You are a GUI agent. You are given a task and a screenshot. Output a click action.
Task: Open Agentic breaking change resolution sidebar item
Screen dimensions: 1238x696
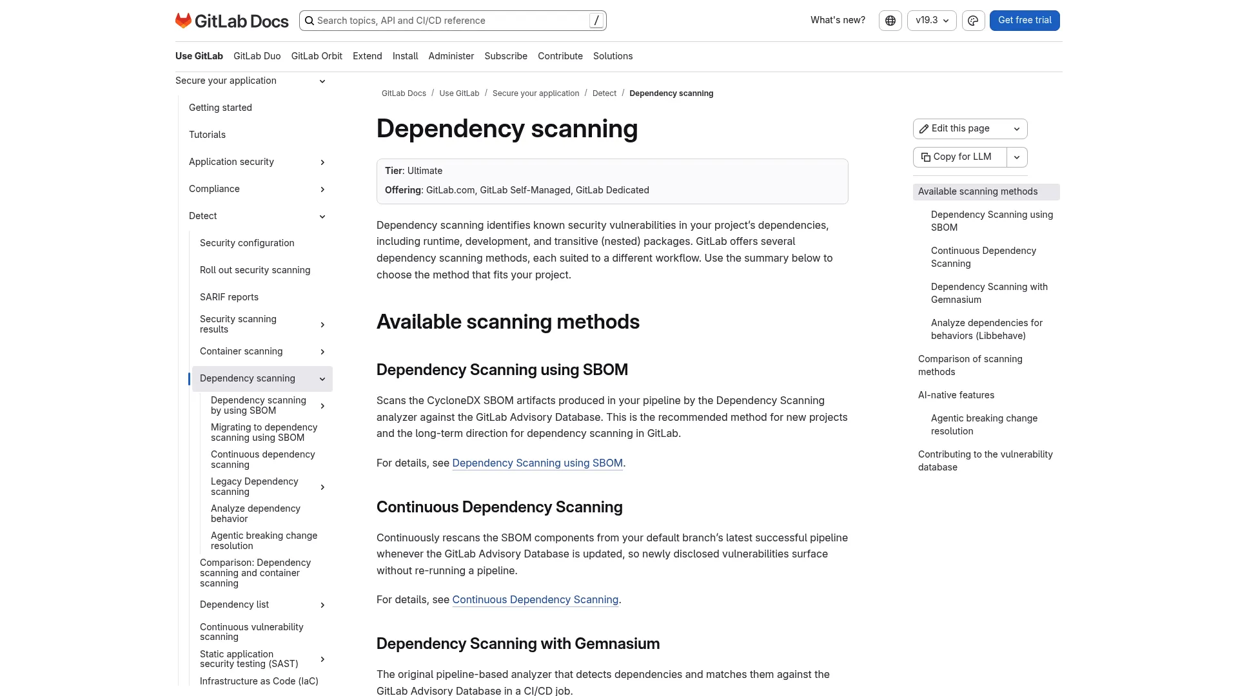264,541
